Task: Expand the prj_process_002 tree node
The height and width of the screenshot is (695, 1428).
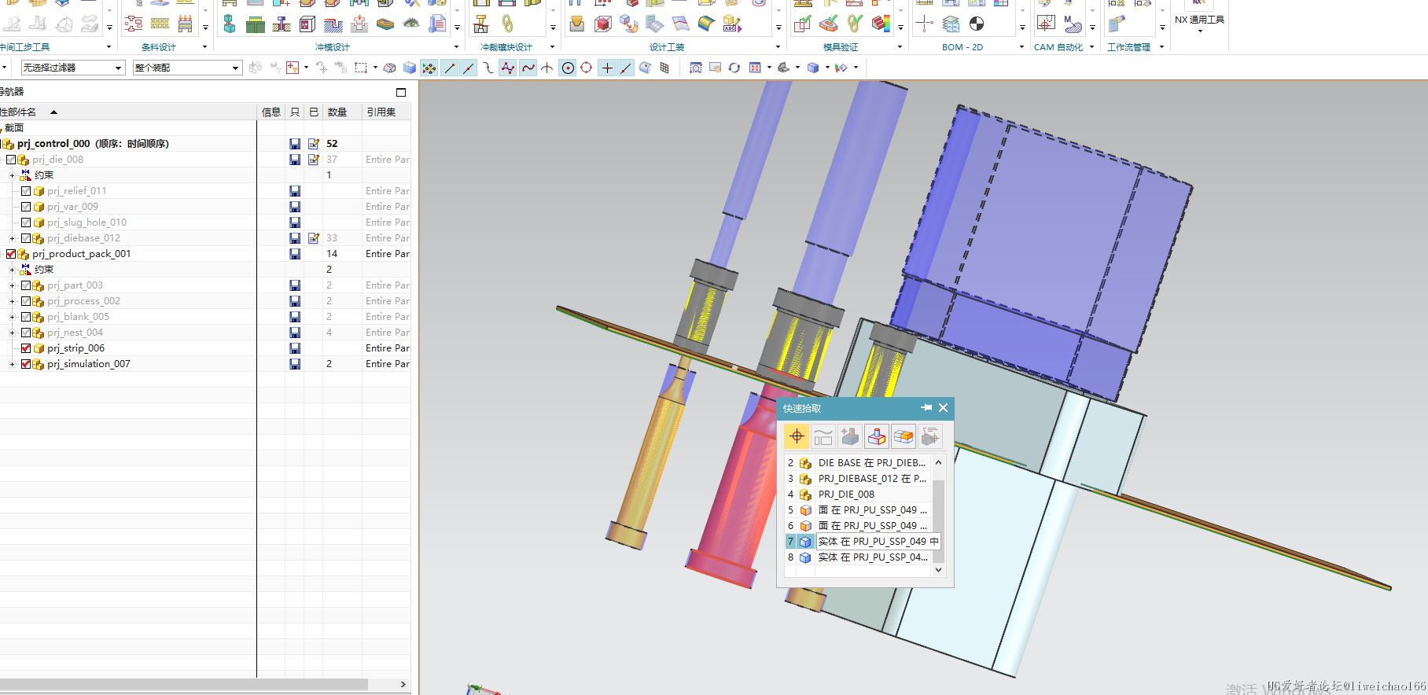Action: [12, 301]
